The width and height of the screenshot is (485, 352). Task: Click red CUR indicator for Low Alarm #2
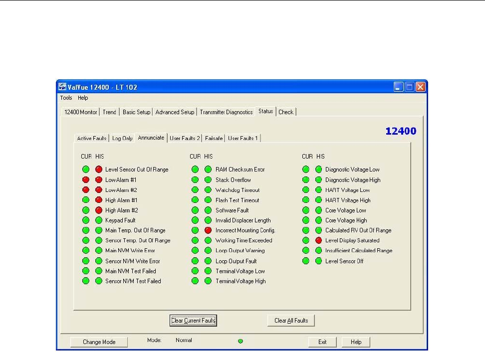click(86, 190)
